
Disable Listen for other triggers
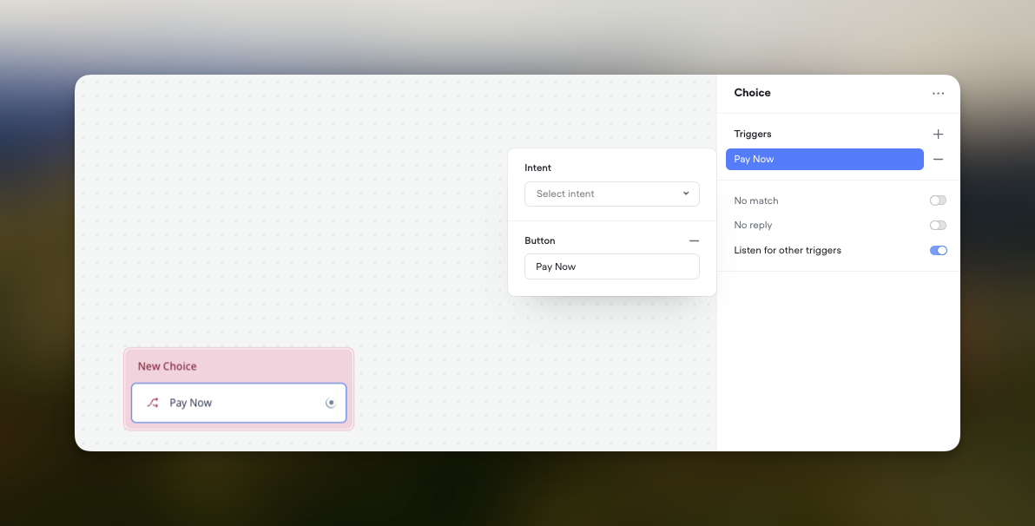coord(938,250)
